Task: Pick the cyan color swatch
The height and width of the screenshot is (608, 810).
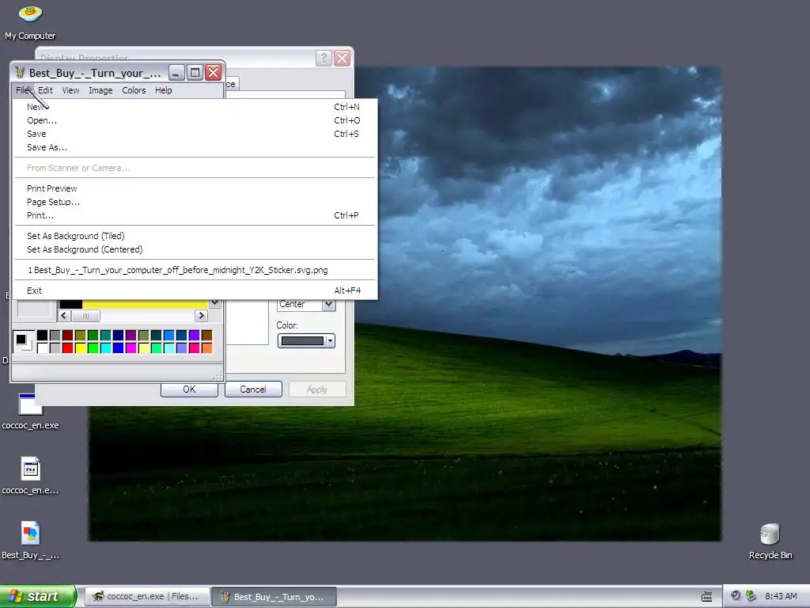Action: 105,348
